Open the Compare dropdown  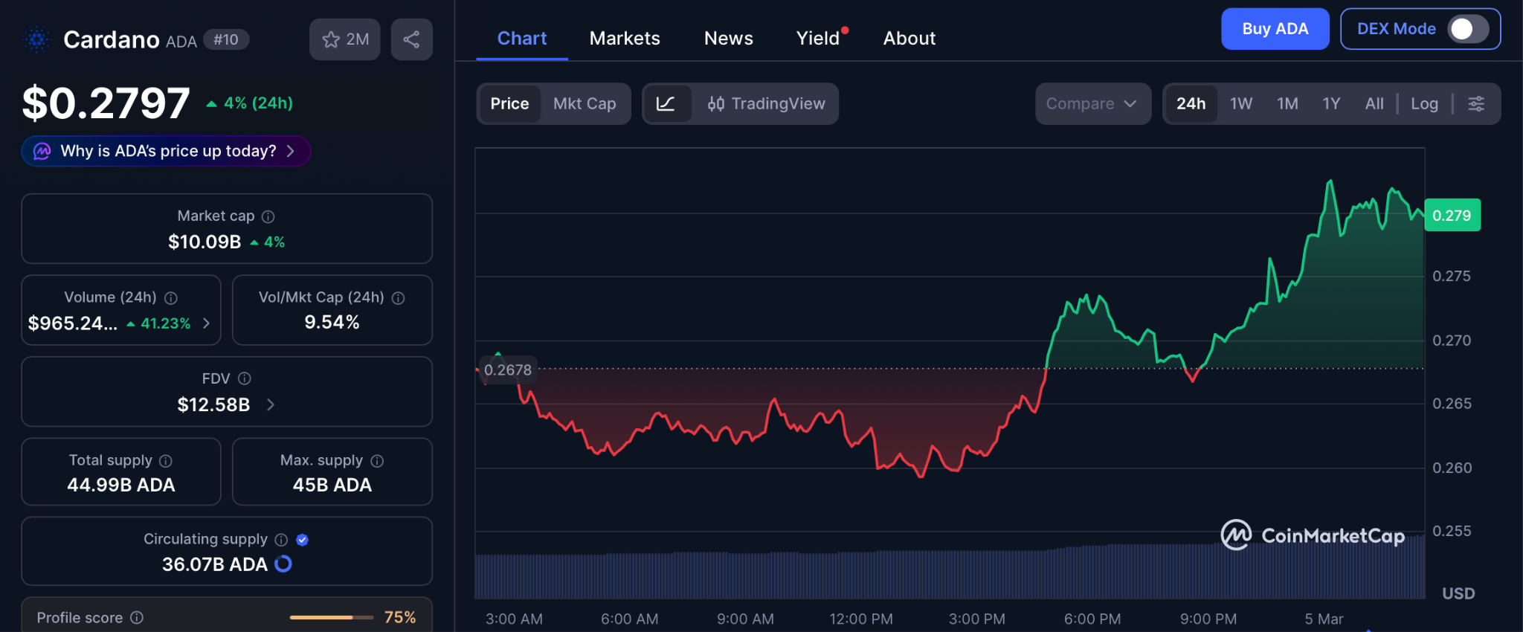click(x=1092, y=104)
